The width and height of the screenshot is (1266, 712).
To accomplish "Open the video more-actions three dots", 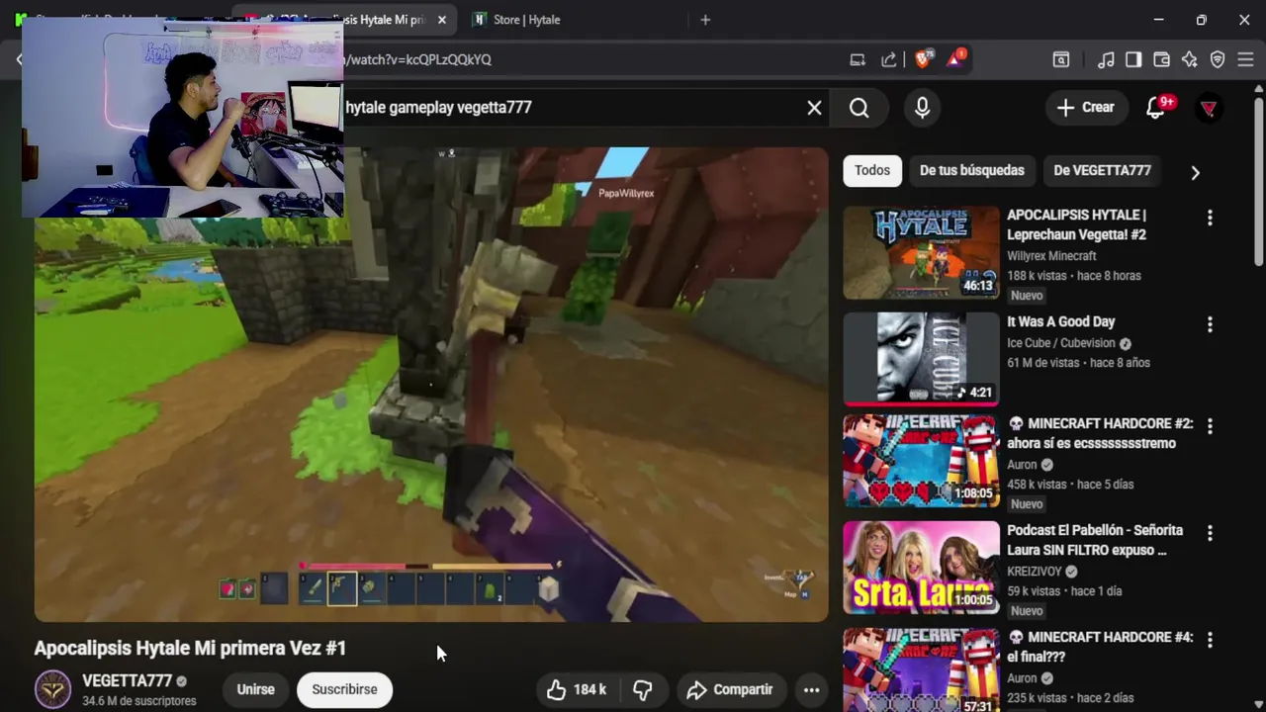I will 811,689.
